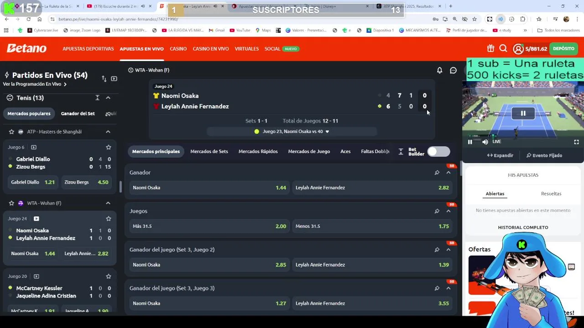The height and width of the screenshot is (328, 584).
Task: Bookmark this page with Chrome star icon
Action: [474, 19]
